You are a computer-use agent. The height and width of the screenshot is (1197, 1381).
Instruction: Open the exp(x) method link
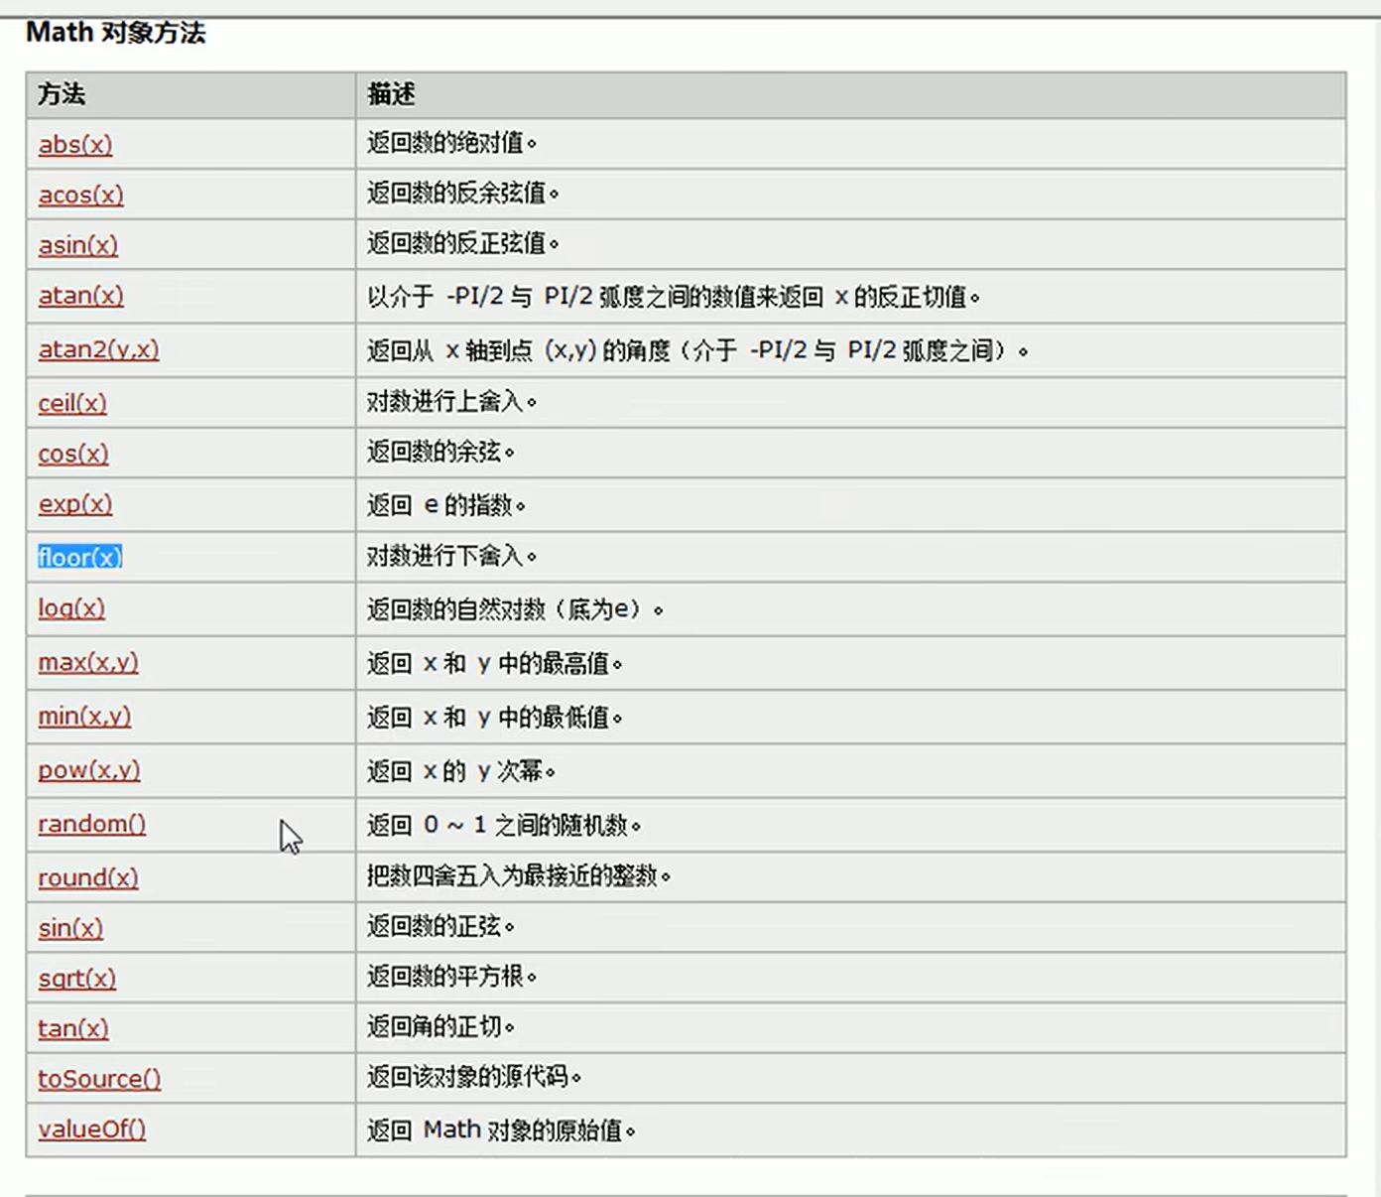(x=75, y=504)
